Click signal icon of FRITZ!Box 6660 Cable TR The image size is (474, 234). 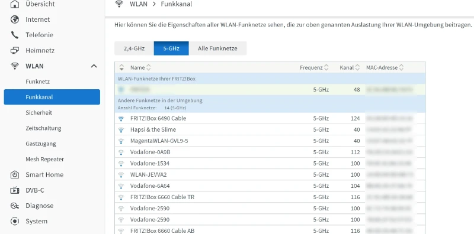[121, 197]
